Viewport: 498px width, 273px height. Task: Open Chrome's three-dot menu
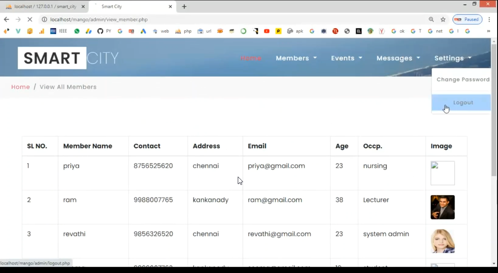(489, 19)
